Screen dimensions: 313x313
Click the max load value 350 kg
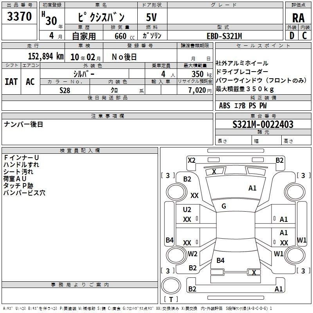coord(201,74)
